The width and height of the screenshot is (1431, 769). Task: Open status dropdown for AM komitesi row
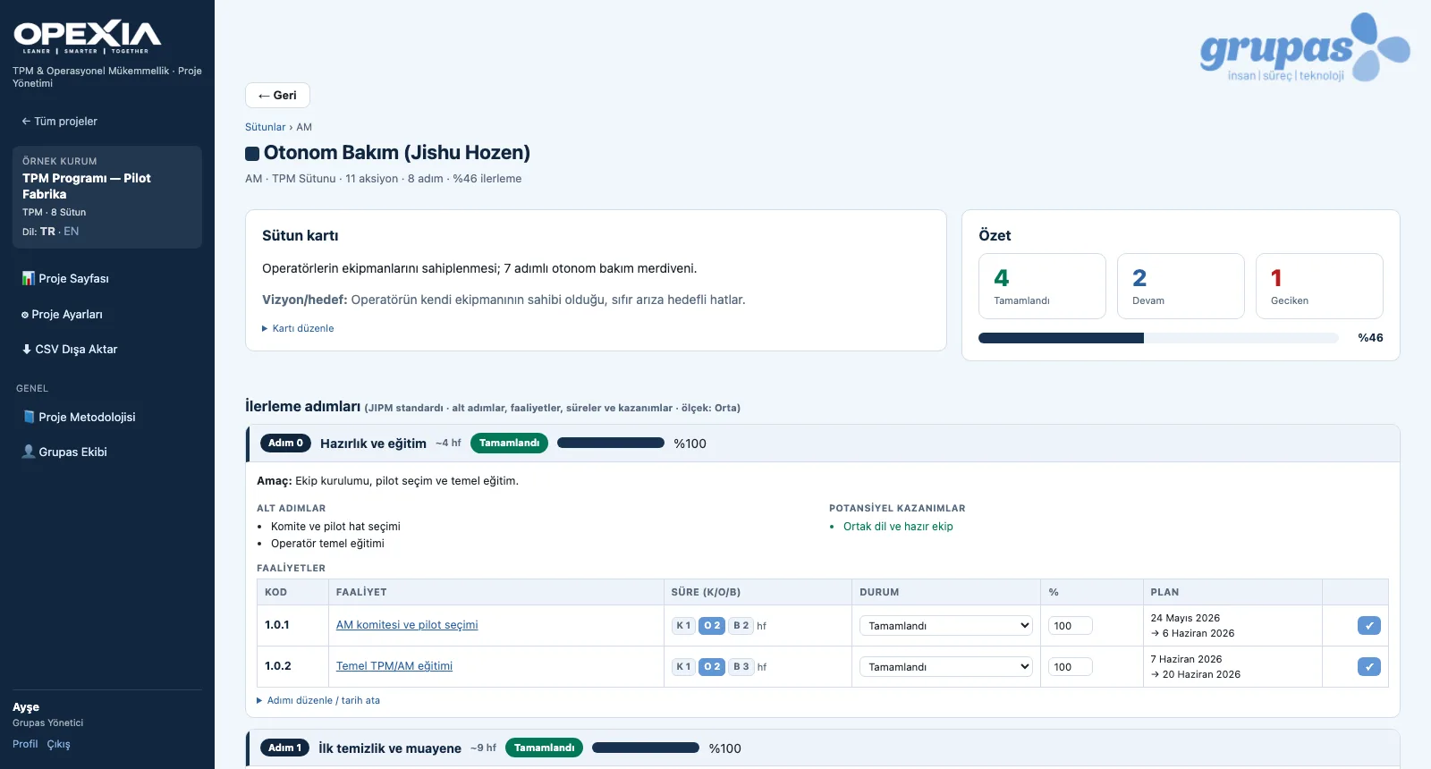pyautogui.click(x=945, y=626)
